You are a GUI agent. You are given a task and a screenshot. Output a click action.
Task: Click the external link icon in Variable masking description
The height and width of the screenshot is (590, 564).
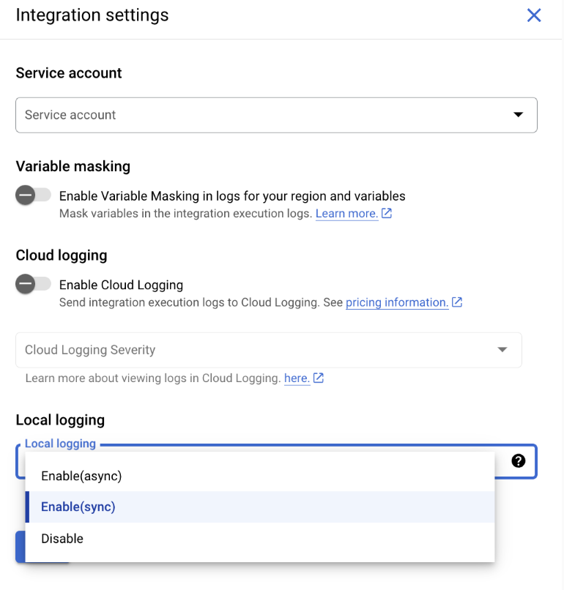pyautogui.click(x=386, y=213)
